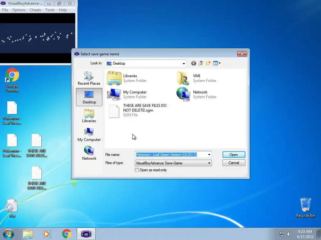321x240 pixels.
Task: Click the network tray icon
Action: click(x=282, y=234)
